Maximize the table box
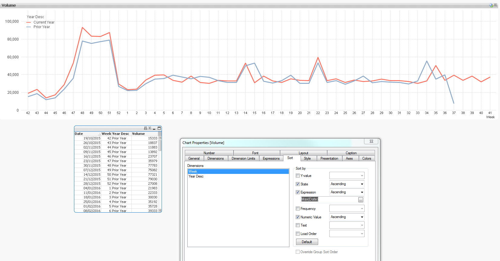 (159, 128)
